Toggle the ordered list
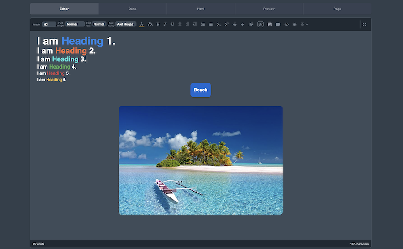This screenshot has height=249, width=403. (x=202, y=24)
